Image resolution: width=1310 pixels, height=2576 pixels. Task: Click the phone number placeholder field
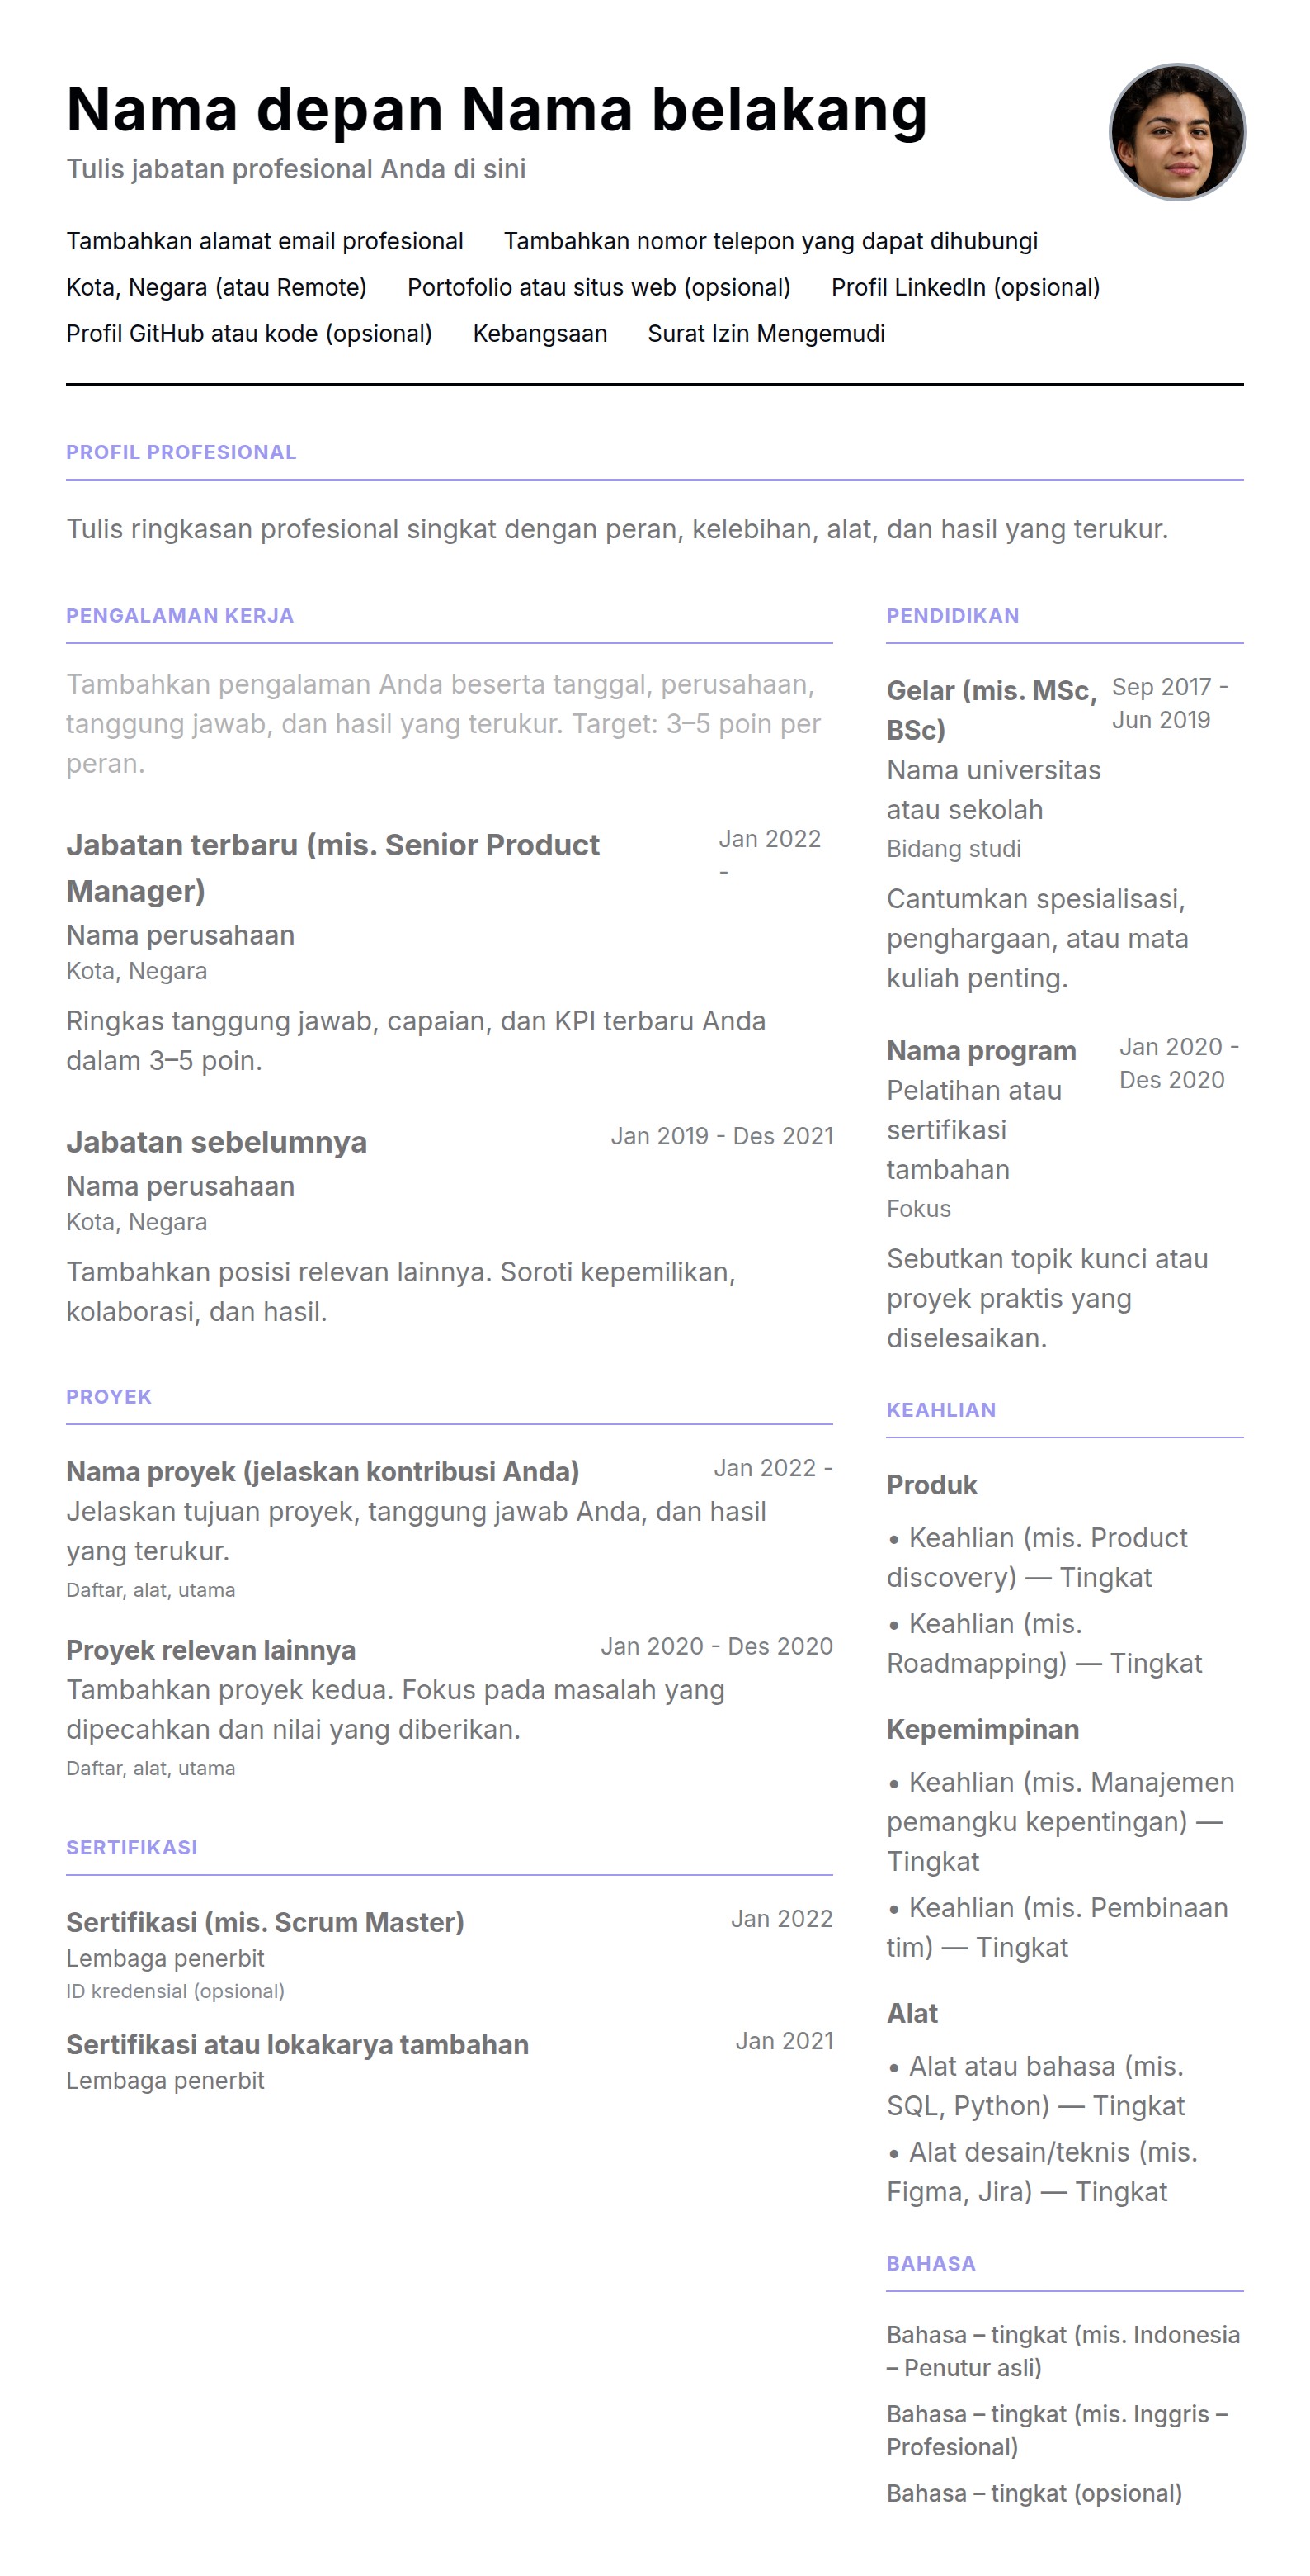[770, 241]
